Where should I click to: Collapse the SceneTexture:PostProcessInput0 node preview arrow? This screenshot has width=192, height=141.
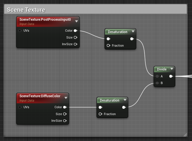[x=76, y=21]
